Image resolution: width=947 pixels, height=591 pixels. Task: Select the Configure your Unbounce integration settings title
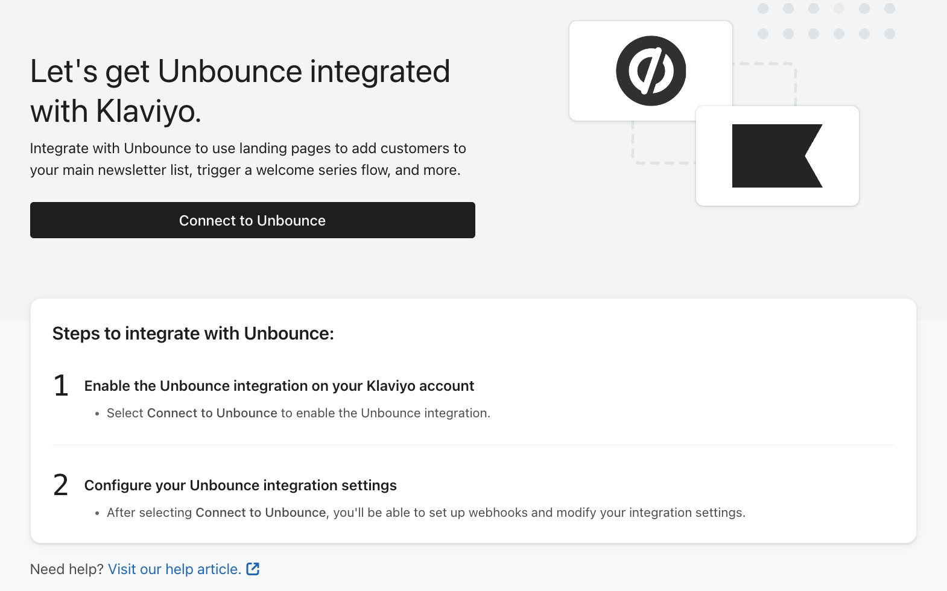(x=240, y=485)
